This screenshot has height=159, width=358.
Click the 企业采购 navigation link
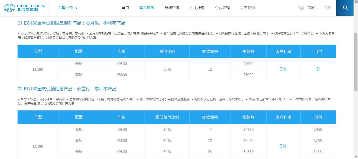tap(222, 8)
